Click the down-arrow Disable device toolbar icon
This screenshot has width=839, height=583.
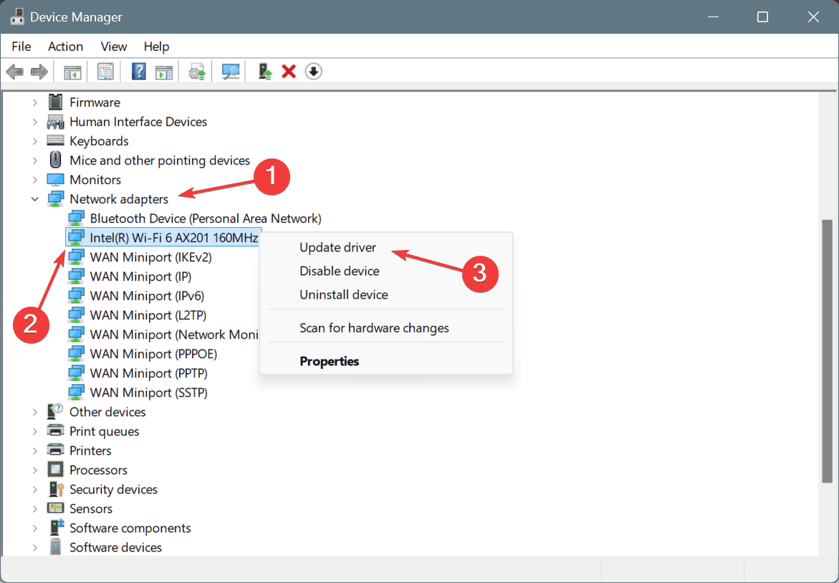click(x=314, y=71)
